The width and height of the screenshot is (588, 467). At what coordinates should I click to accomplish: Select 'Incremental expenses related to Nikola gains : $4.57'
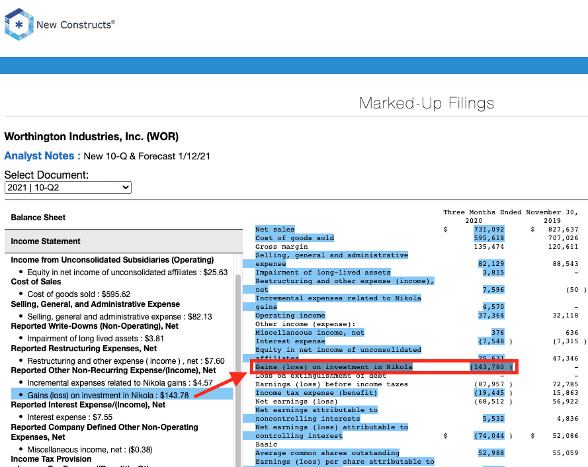click(x=120, y=383)
